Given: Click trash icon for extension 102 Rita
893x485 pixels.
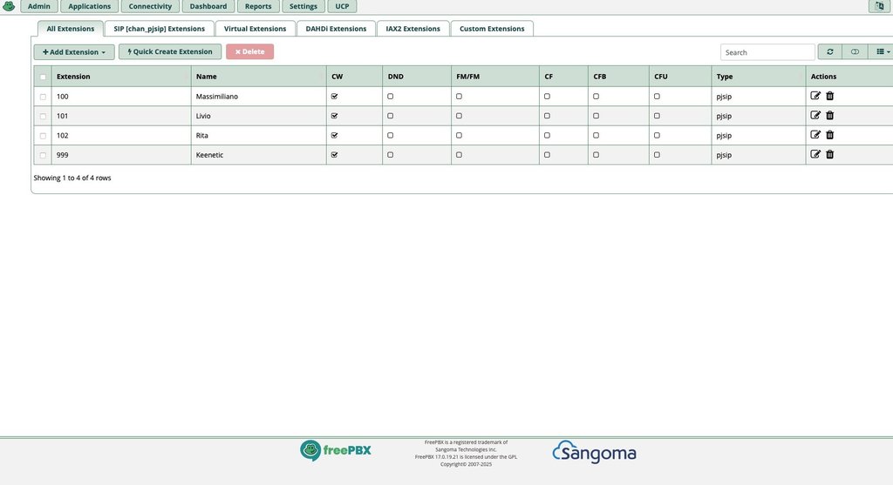Looking at the screenshot, I should [x=830, y=135].
